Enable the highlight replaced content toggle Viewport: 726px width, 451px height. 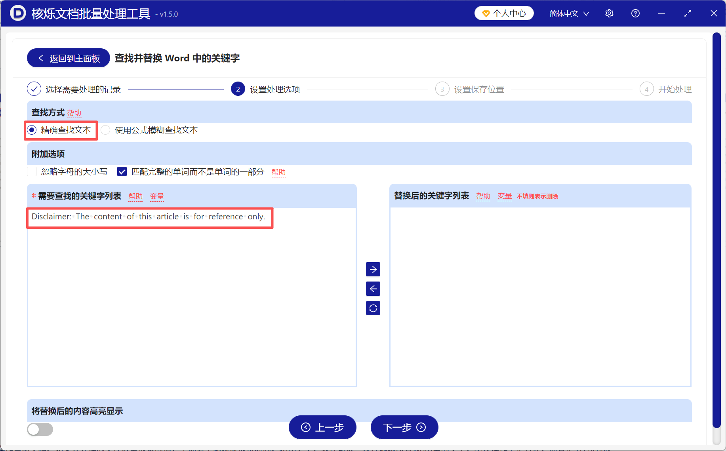pos(40,429)
